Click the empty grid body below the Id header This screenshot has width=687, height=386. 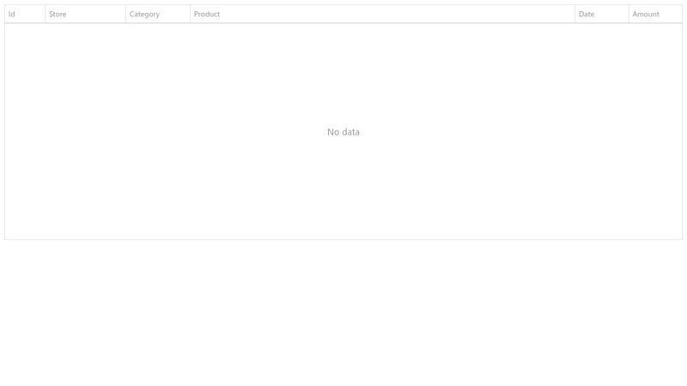click(24, 69)
